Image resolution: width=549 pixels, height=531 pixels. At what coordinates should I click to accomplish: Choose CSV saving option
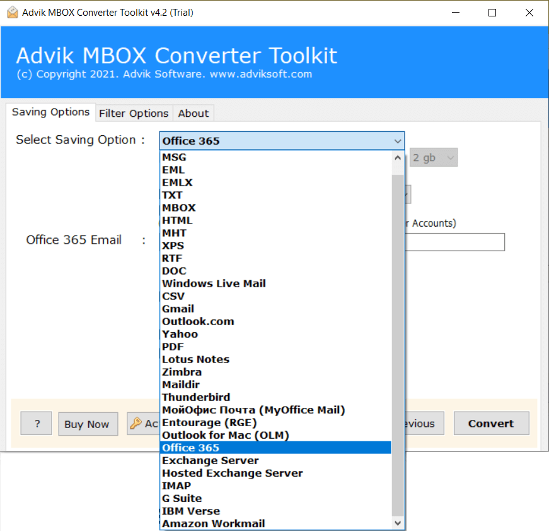click(275, 296)
